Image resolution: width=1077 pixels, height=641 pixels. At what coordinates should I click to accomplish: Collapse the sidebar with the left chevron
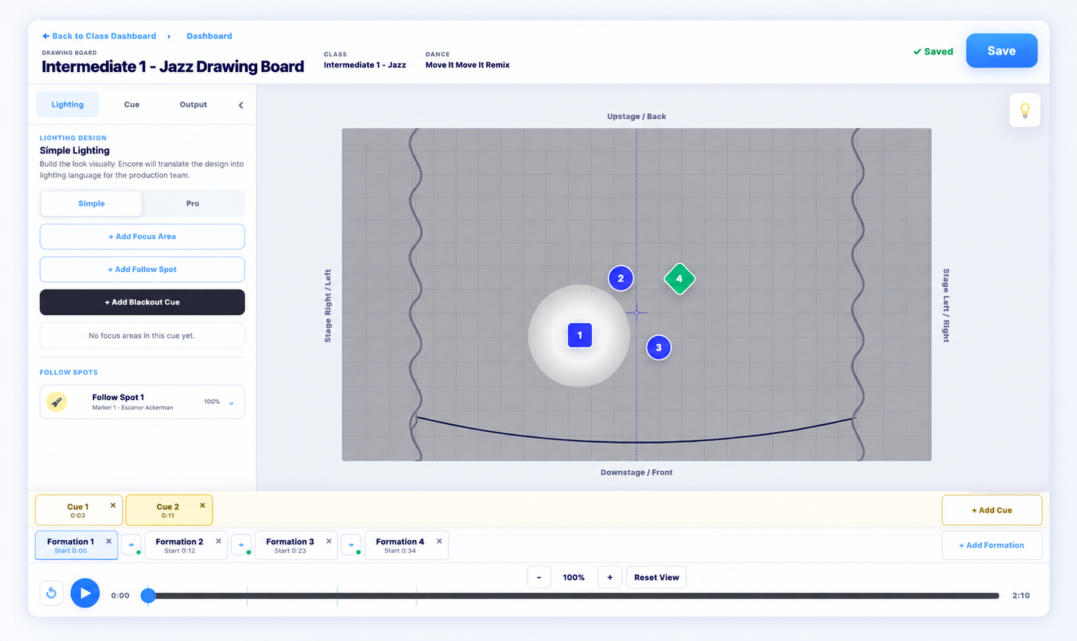coord(241,105)
